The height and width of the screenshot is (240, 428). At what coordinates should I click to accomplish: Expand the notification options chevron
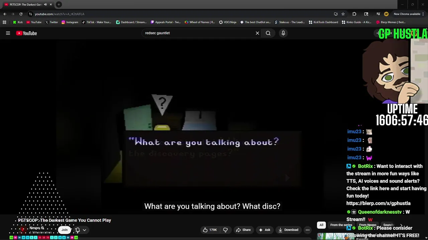[85, 230]
